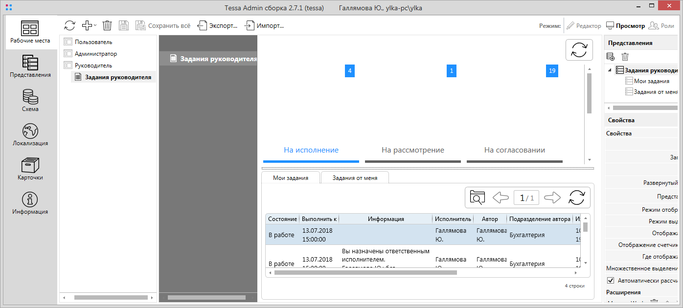Select the На рассмотрение tab

pyautogui.click(x=412, y=150)
